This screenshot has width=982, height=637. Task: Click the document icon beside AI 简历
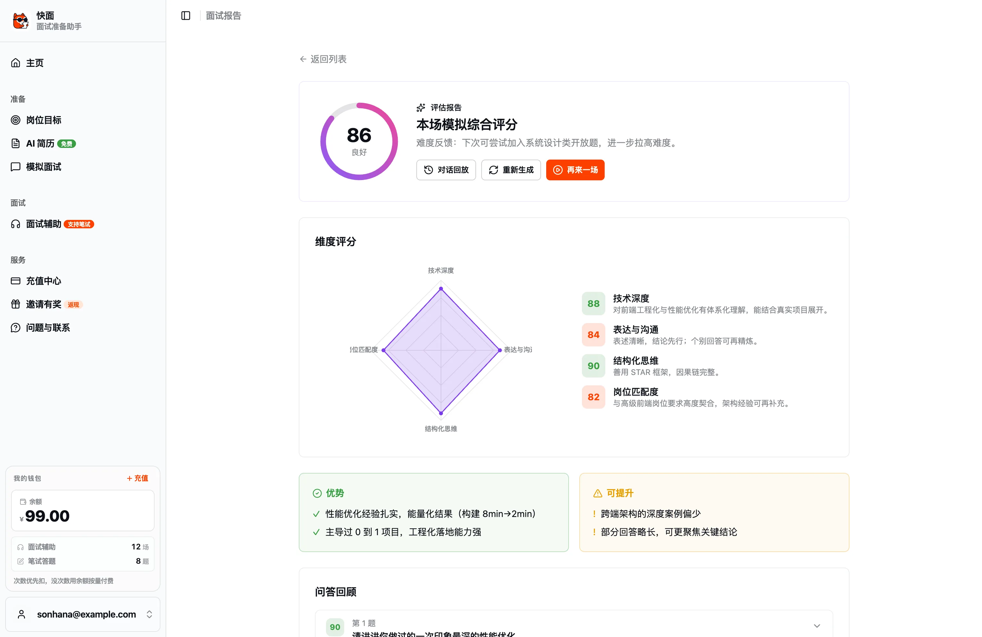coord(16,143)
